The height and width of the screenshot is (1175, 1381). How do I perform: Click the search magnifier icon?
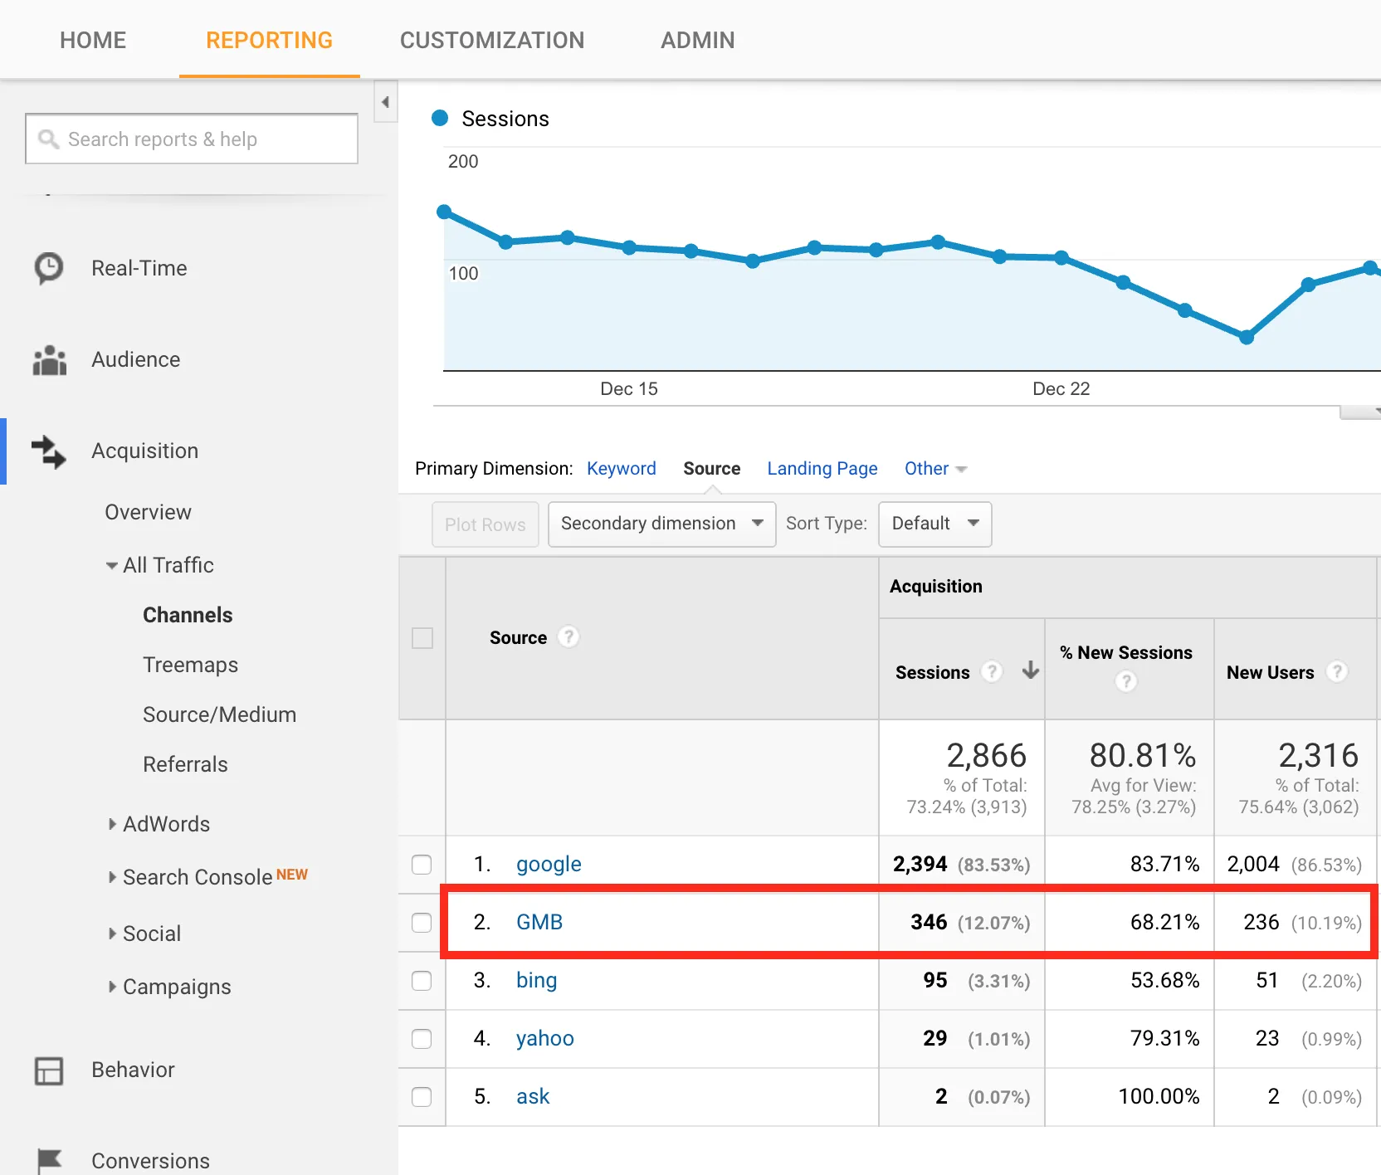point(48,139)
